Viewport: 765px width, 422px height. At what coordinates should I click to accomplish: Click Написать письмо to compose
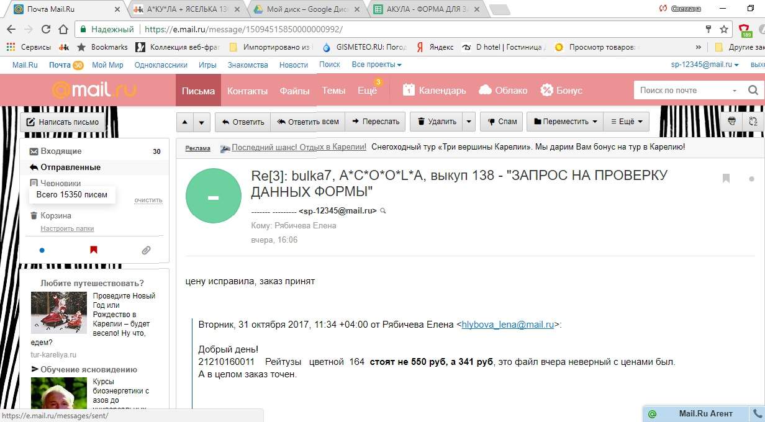(63, 122)
